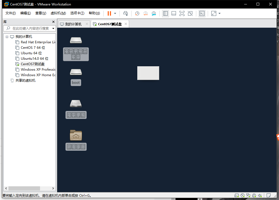The width and height of the screenshot is (279, 200).
Task: Click the home folder icon on guest desktop
Action: pos(76,135)
